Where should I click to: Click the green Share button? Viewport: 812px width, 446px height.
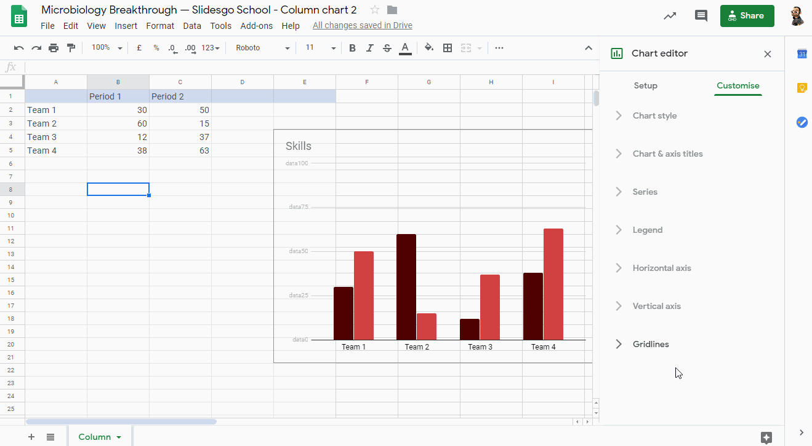(746, 16)
